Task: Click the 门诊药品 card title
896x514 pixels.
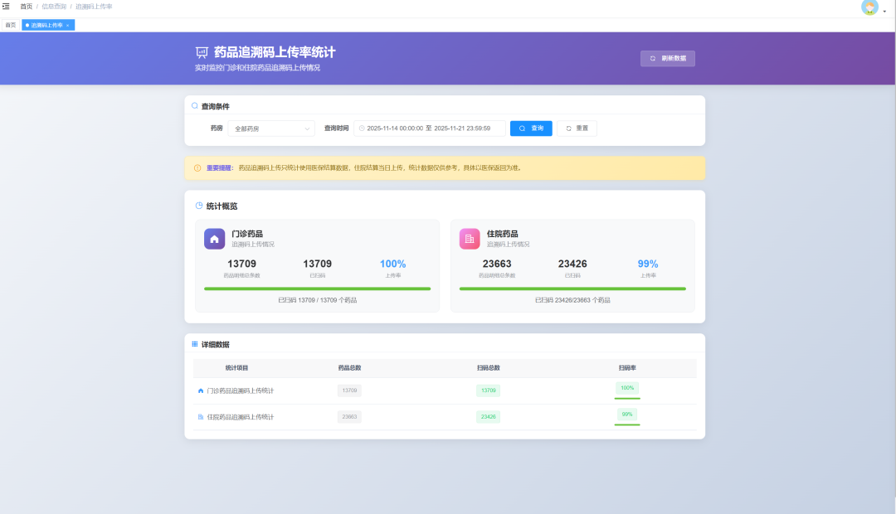Action: point(247,234)
